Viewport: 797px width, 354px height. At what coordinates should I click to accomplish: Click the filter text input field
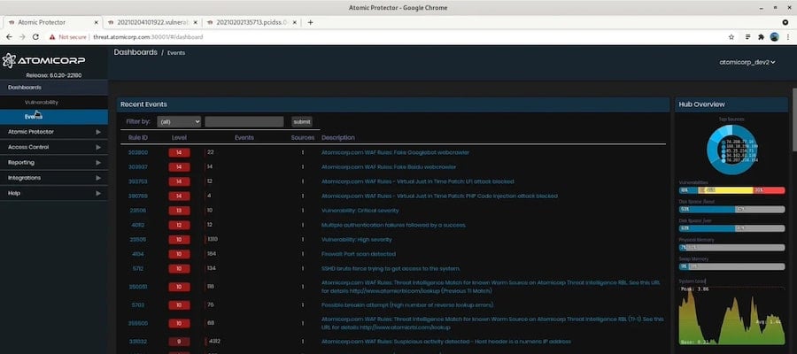coord(244,122)
